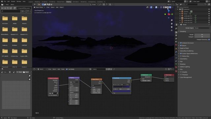211x119 pixels.
Task: Toggle visibility of Circle in outliner
Action: tap(209, 14)
